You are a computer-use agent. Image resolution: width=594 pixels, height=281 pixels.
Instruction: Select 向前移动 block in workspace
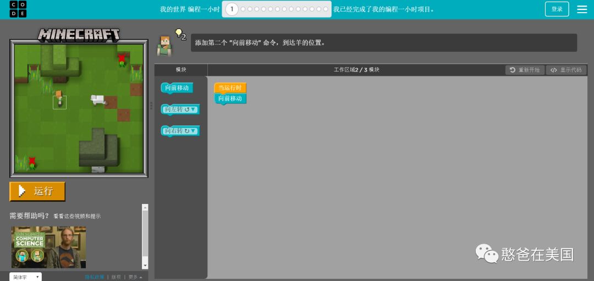click(x=230, y=98)
